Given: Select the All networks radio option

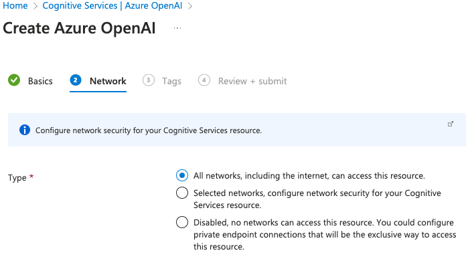Looking at the screenshot, I should pos(181,175).
